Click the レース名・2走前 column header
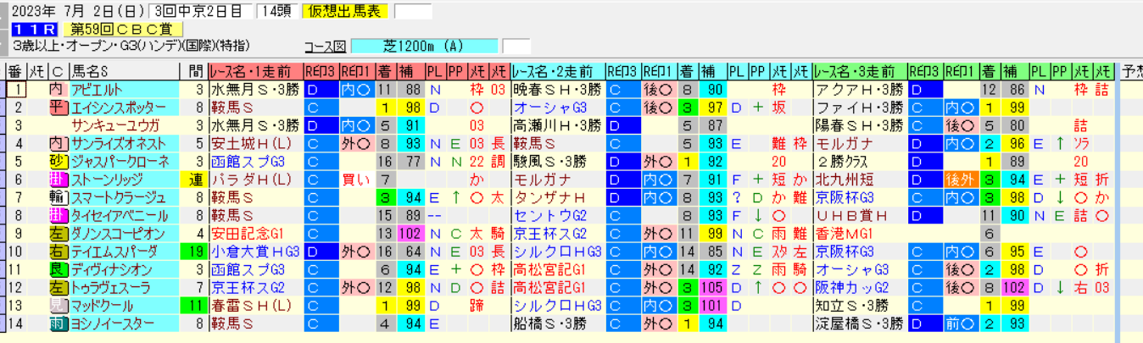The width and height of the screenshot is (1143, 343). point(557,71)
